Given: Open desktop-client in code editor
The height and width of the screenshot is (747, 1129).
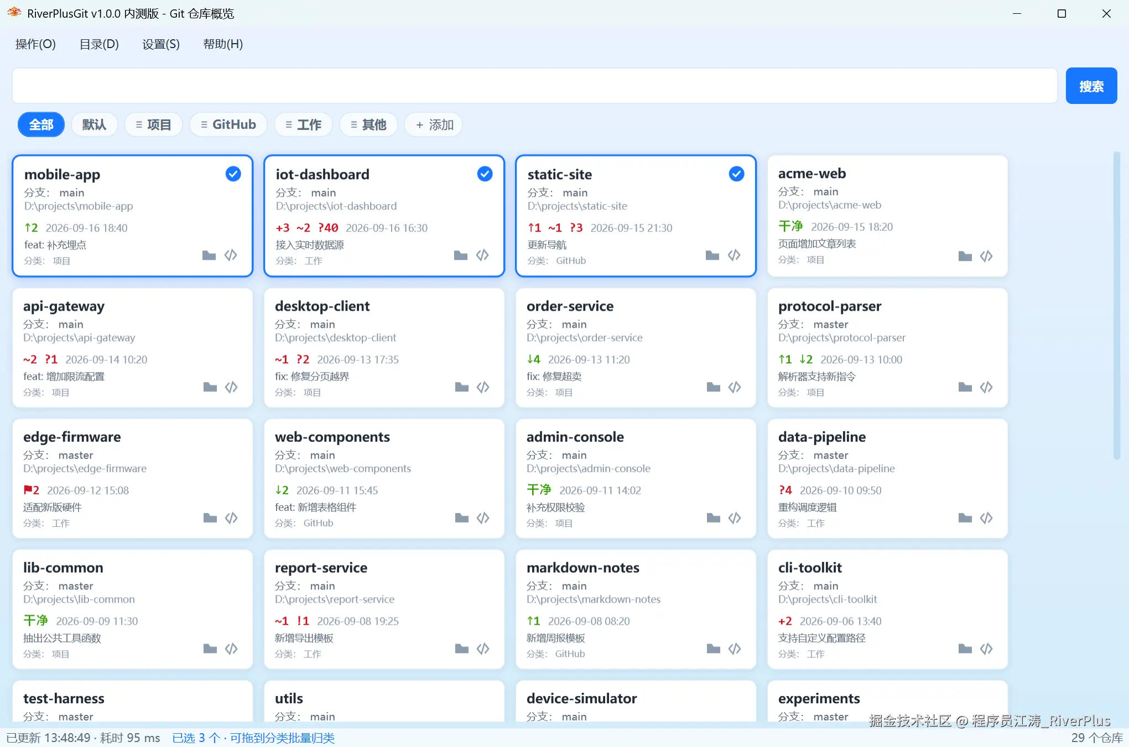Looking at the screenshot, I should click(x=483, y=387).
